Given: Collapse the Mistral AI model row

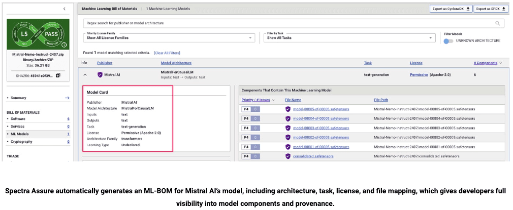Looking at the screenshot, I should point(85,75).
